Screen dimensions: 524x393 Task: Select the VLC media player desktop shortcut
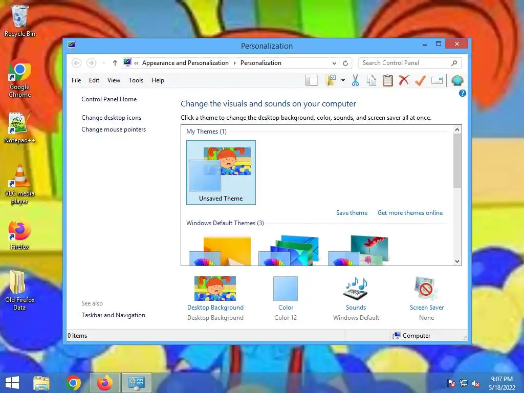[x=20, y=184]
